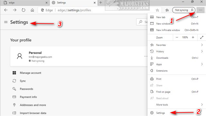Toggle the Settings hamburger navigation menu
The height and width of the screenshot is (116, 206).
point(6,22)
